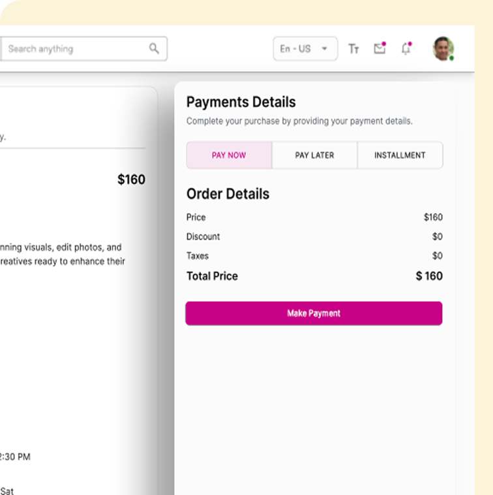Switch to the Pay Later tab
This screenshot has height=495, width=493.
(x=314, y=155)
